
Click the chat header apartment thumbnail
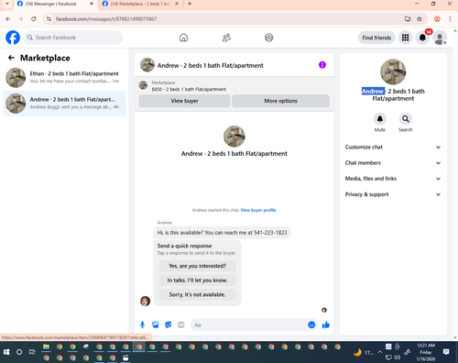point(147,65)
